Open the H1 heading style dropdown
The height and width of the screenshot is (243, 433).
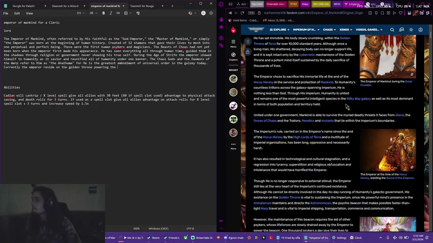pyautogui.click(x=80, y=13)
